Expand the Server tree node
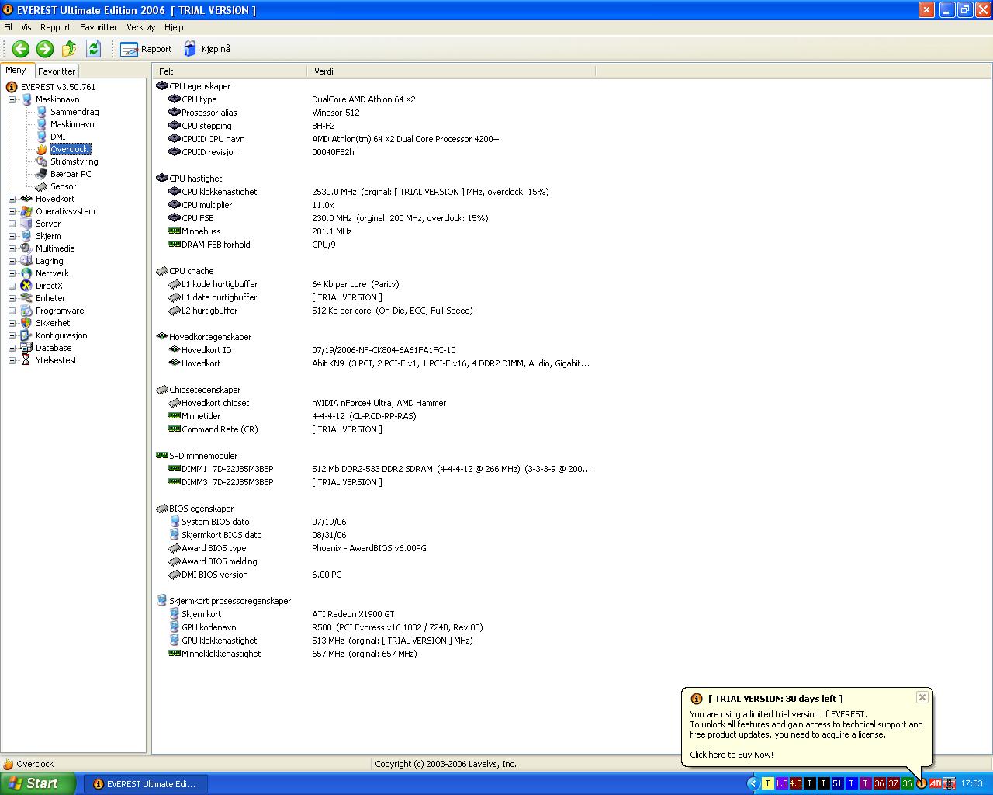 coord(12,224)
